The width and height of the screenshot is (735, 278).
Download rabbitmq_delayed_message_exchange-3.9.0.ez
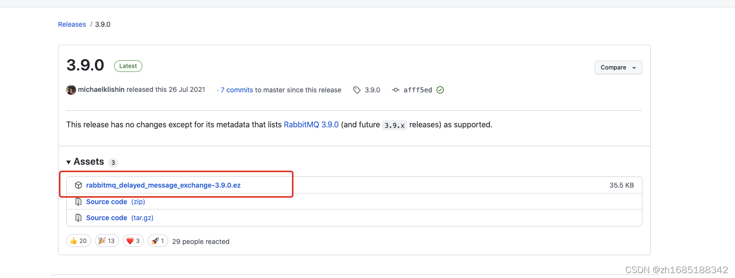tap(163, 185)
